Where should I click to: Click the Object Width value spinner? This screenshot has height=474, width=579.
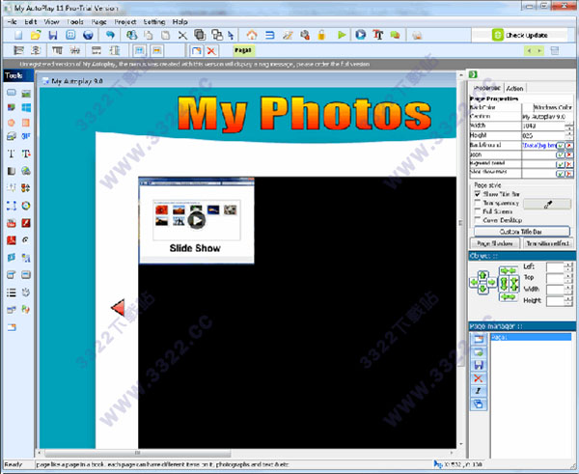pyautogui.click(x=568, y=290)
